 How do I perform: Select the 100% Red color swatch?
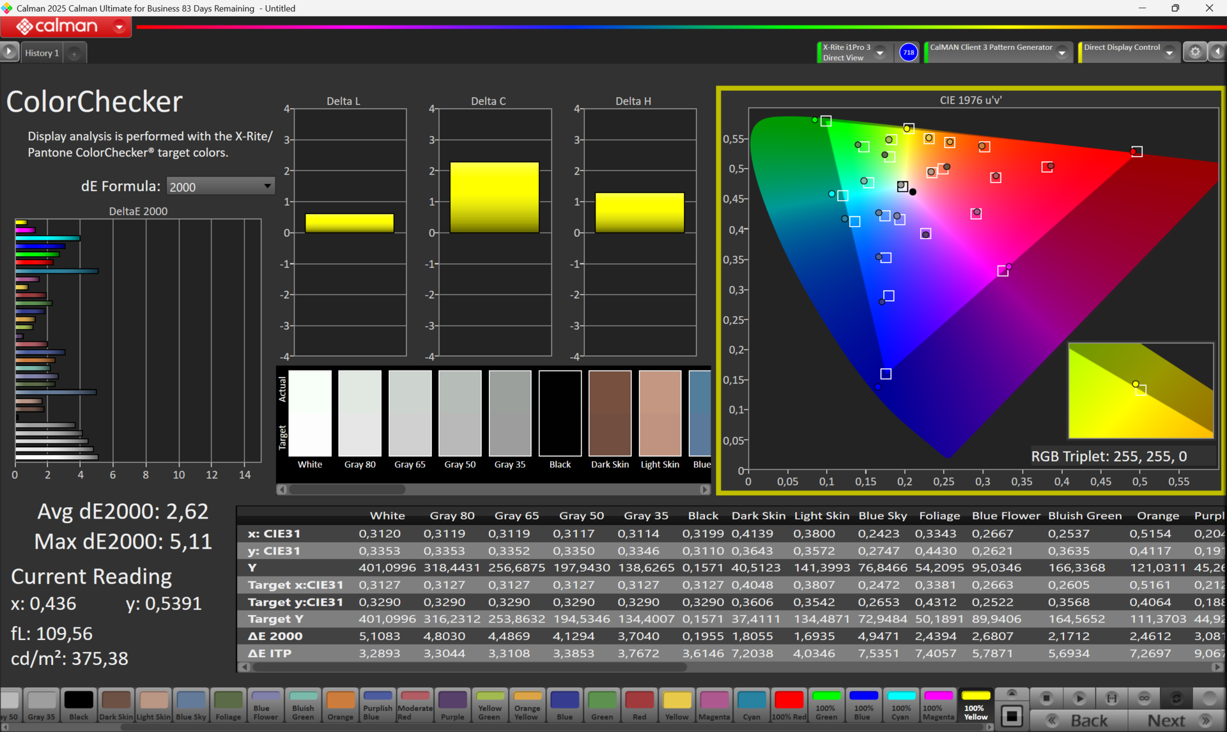[x=789, y=705]
